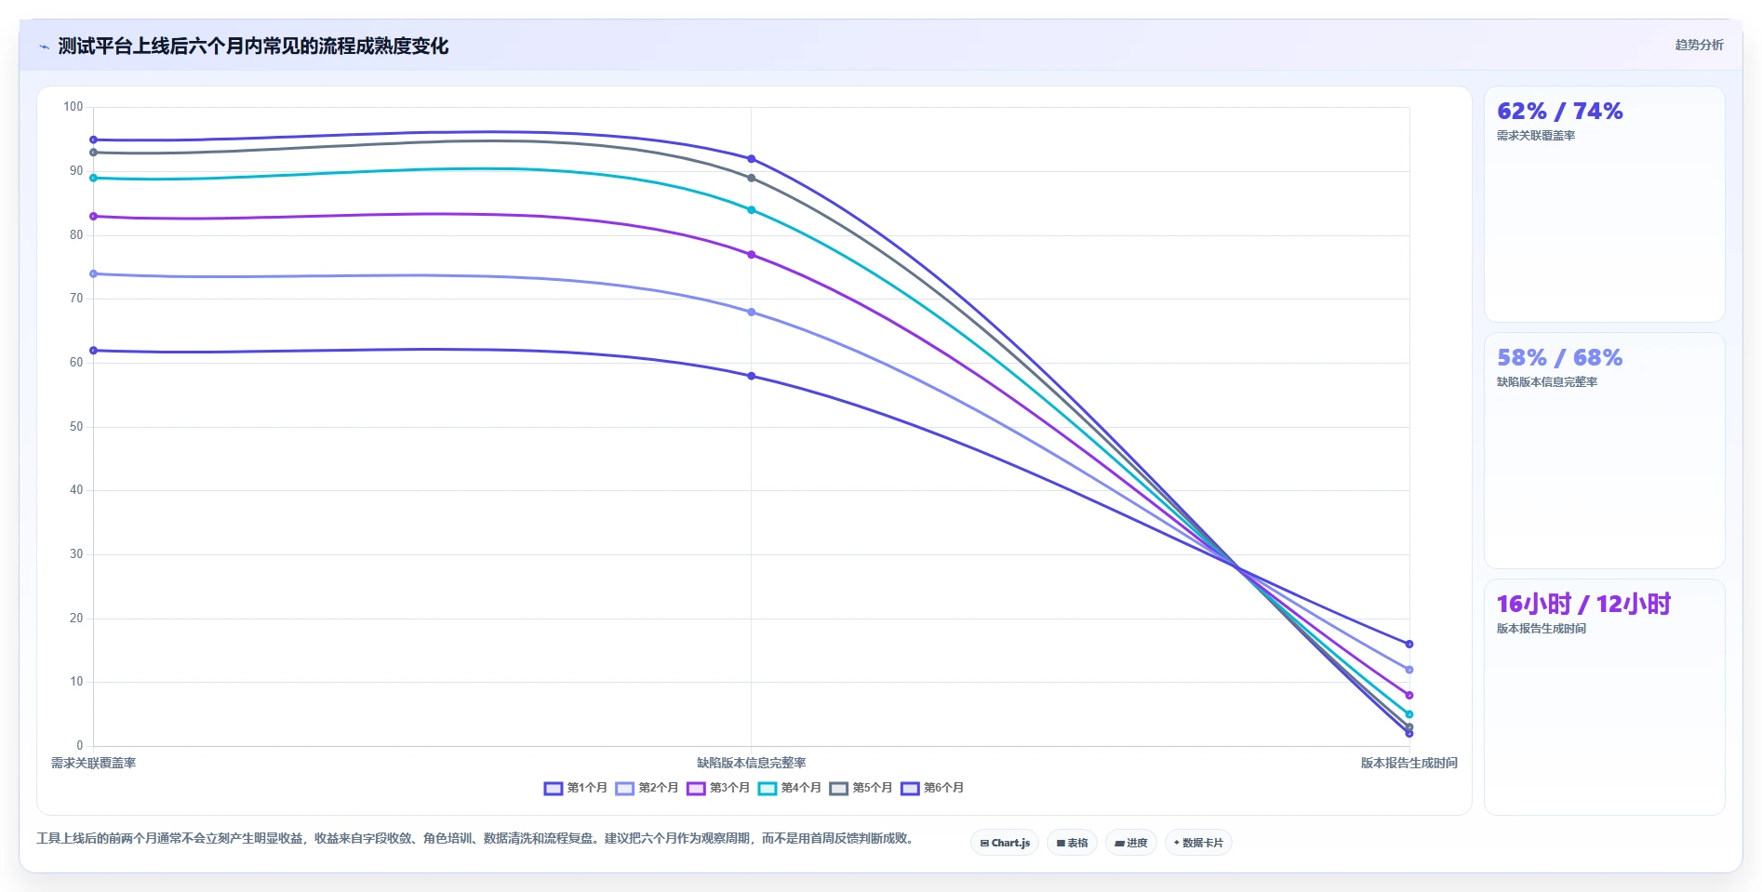
Task: Toggle 第2个月 legend series visibility
Action: pyautogui.click(x=647, y=788)
